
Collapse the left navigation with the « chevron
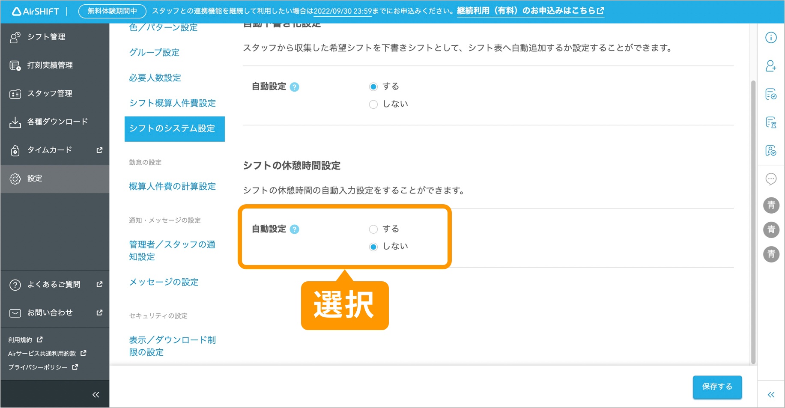96,394
